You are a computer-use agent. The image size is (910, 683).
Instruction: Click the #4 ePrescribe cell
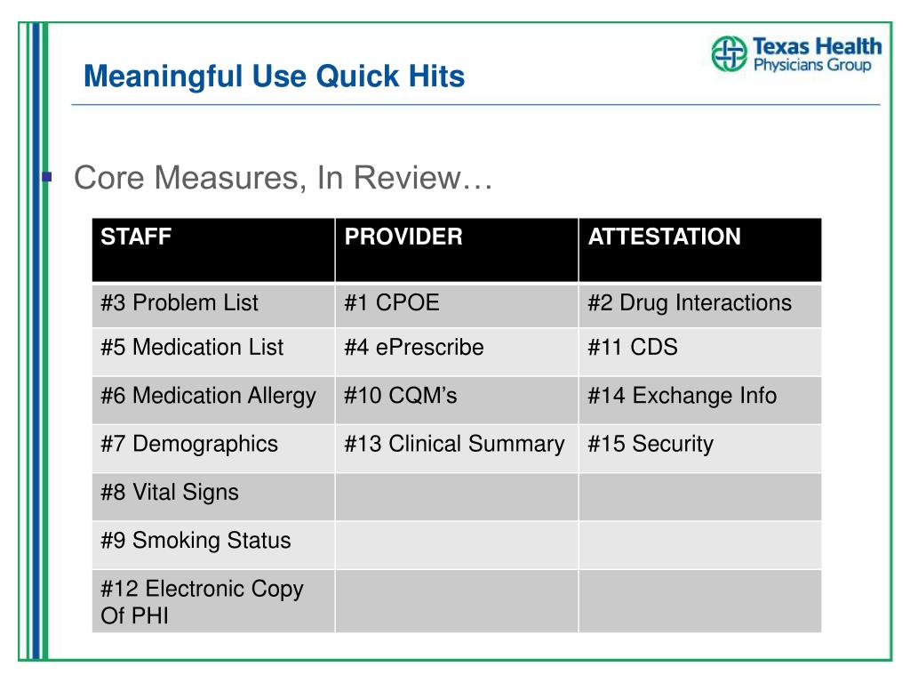pyautogui.click(x=457, y=351)
